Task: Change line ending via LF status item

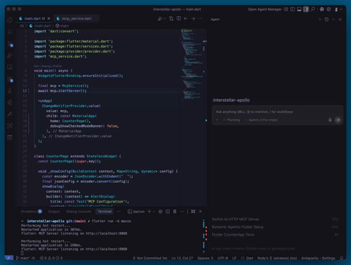Action: 234,258
